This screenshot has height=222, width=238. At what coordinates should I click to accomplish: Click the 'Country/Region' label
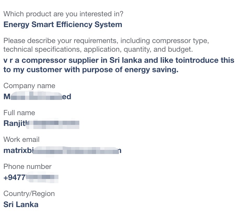[x=29, y=194]
